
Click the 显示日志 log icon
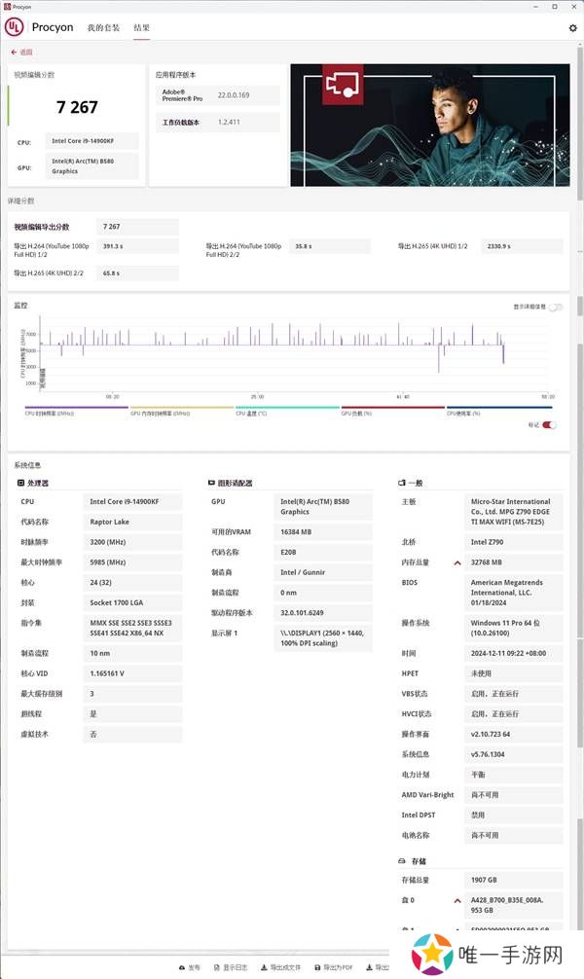217,967
